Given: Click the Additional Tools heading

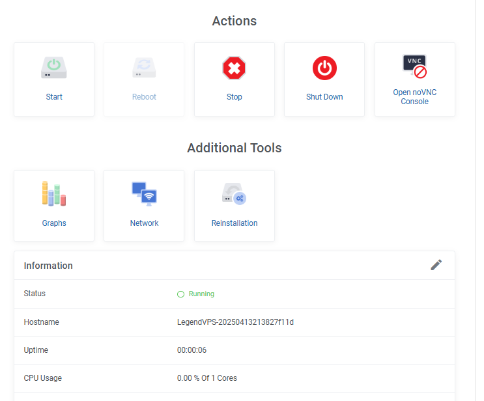Looking at the screenshot, I should [x=235, y=148].
